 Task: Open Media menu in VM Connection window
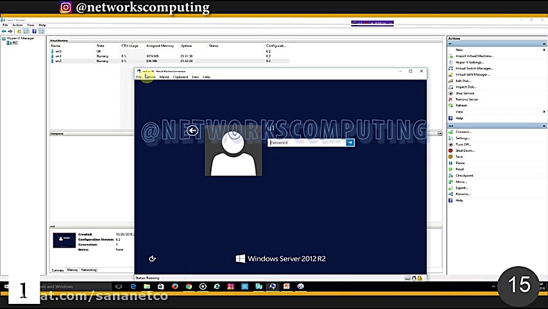click(x=164, y=77)
